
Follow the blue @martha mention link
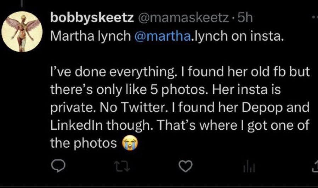(x=163, y=36)
